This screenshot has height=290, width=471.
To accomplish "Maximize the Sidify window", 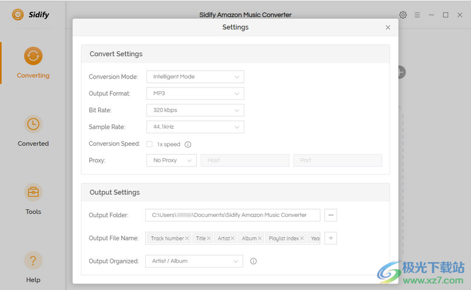I will (446, 15).
